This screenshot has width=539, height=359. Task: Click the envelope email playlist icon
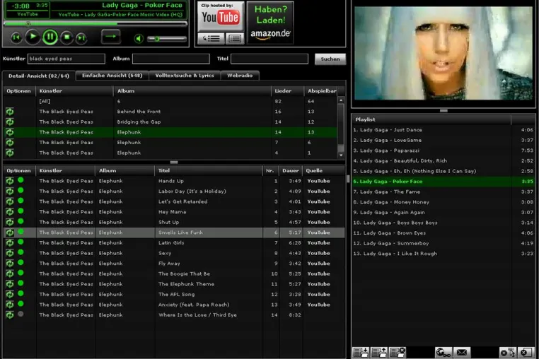click(x=462, y=352)
